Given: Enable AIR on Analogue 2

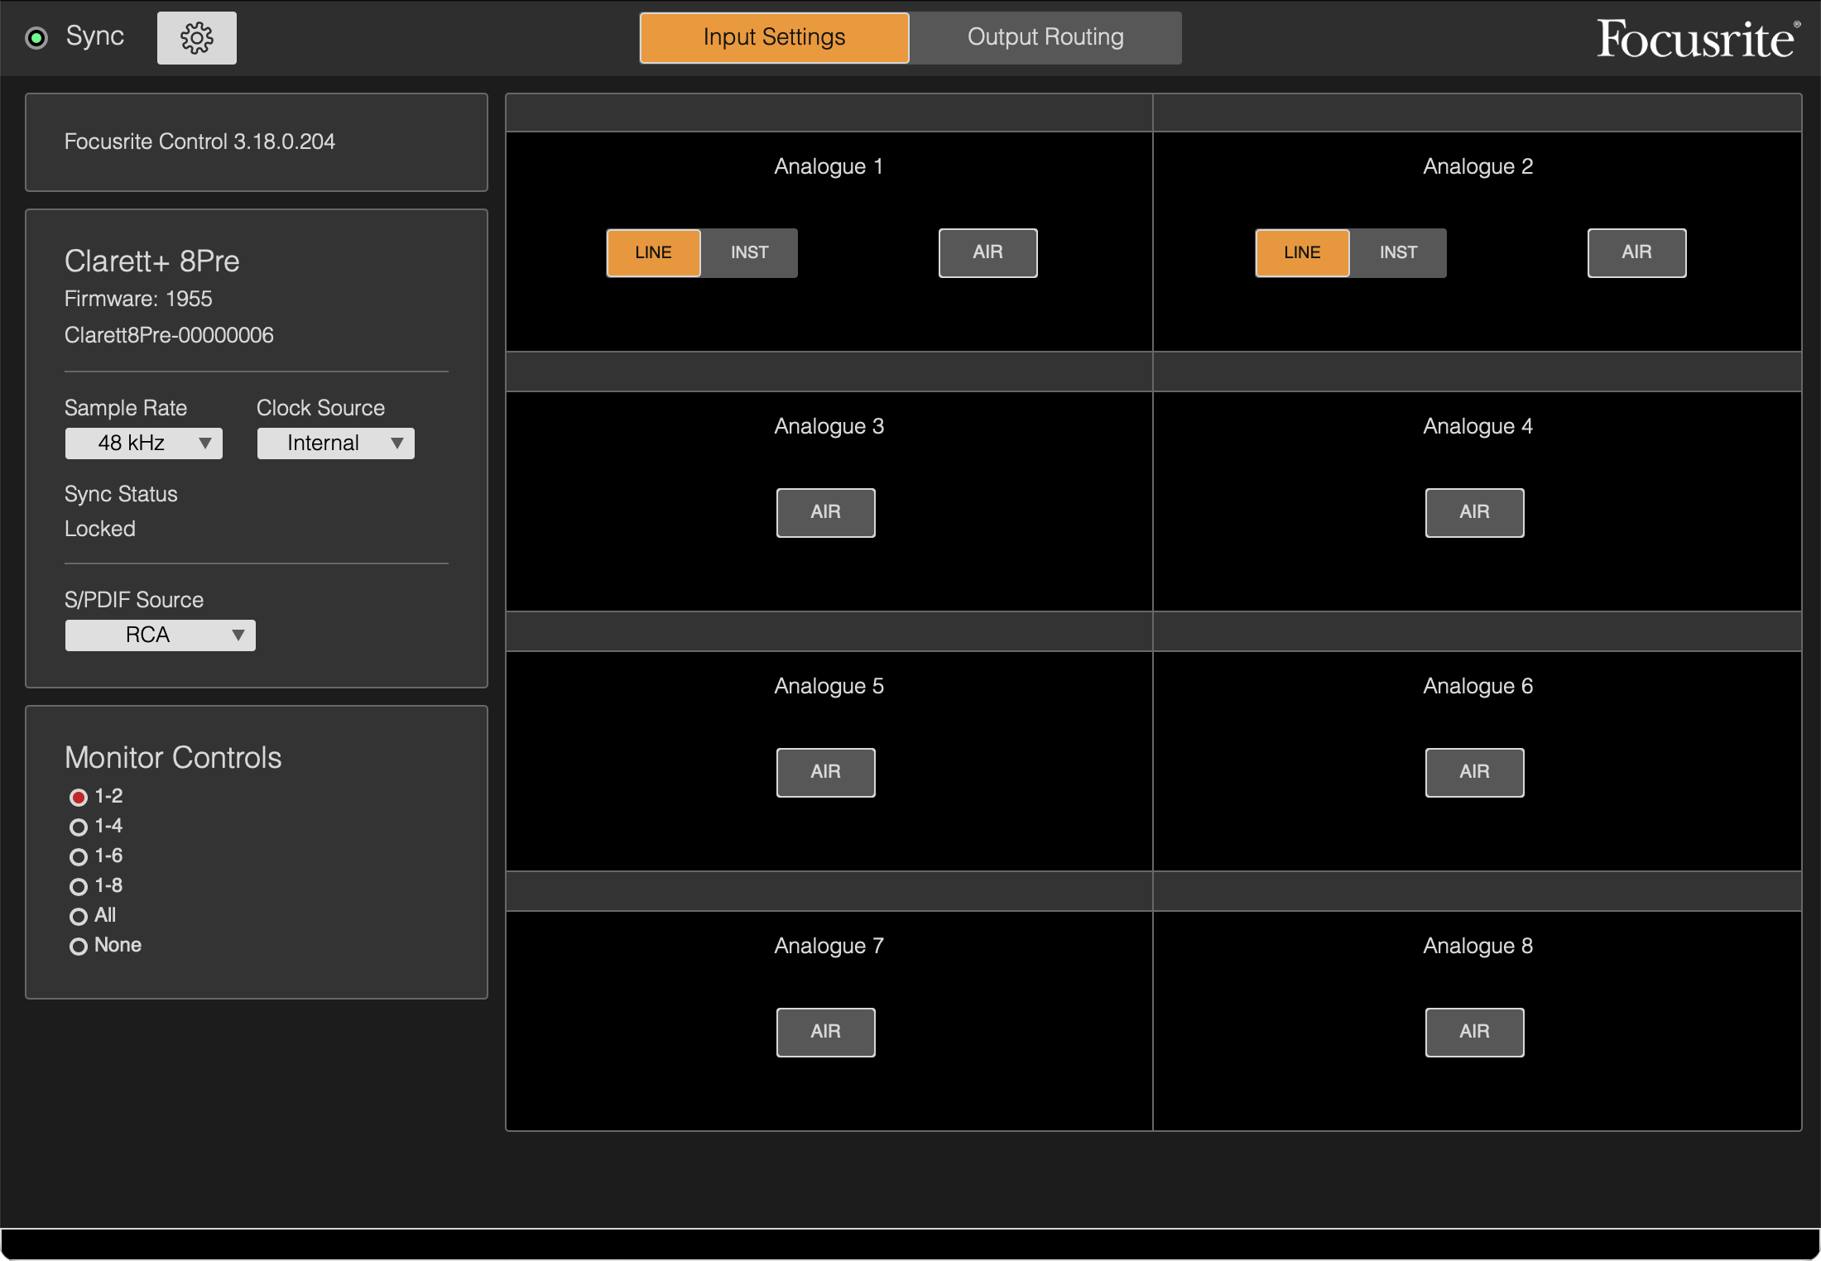Looking at the screenshot, I should (x=1637, y=253).
